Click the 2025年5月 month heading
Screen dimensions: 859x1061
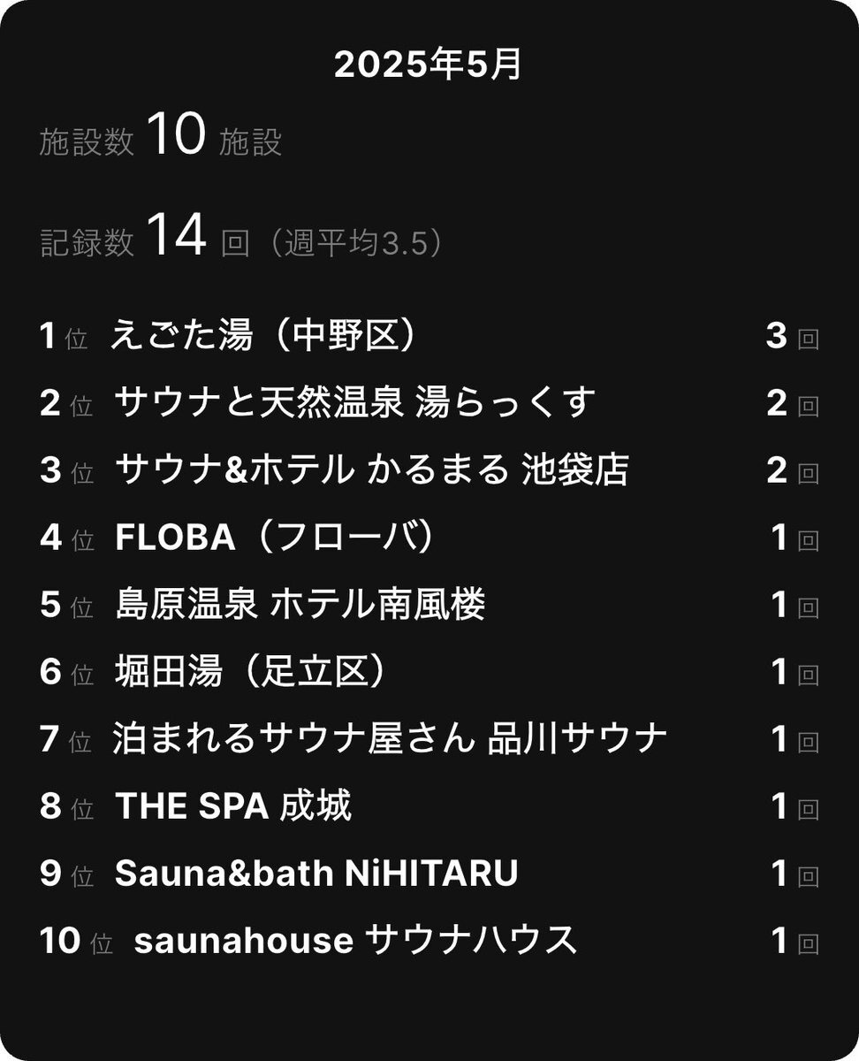coord(429,65)
